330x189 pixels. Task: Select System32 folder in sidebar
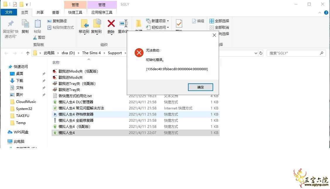[x=21, y=109]
